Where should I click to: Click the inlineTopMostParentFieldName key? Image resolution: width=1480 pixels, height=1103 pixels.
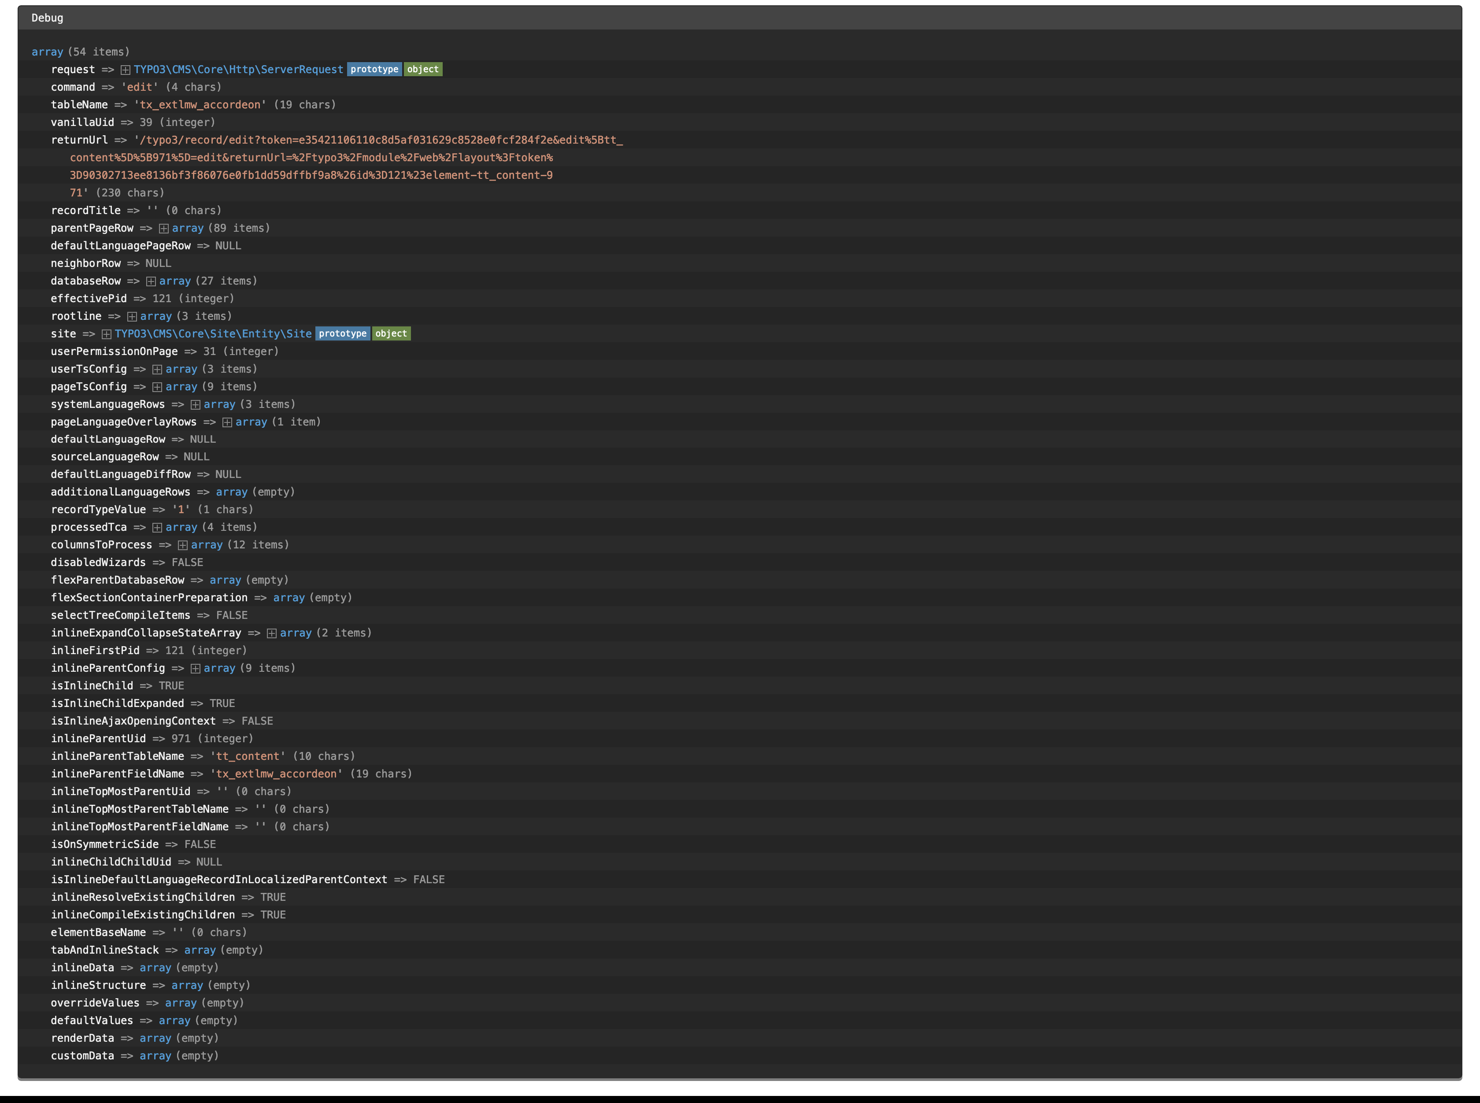pos(140,826)
